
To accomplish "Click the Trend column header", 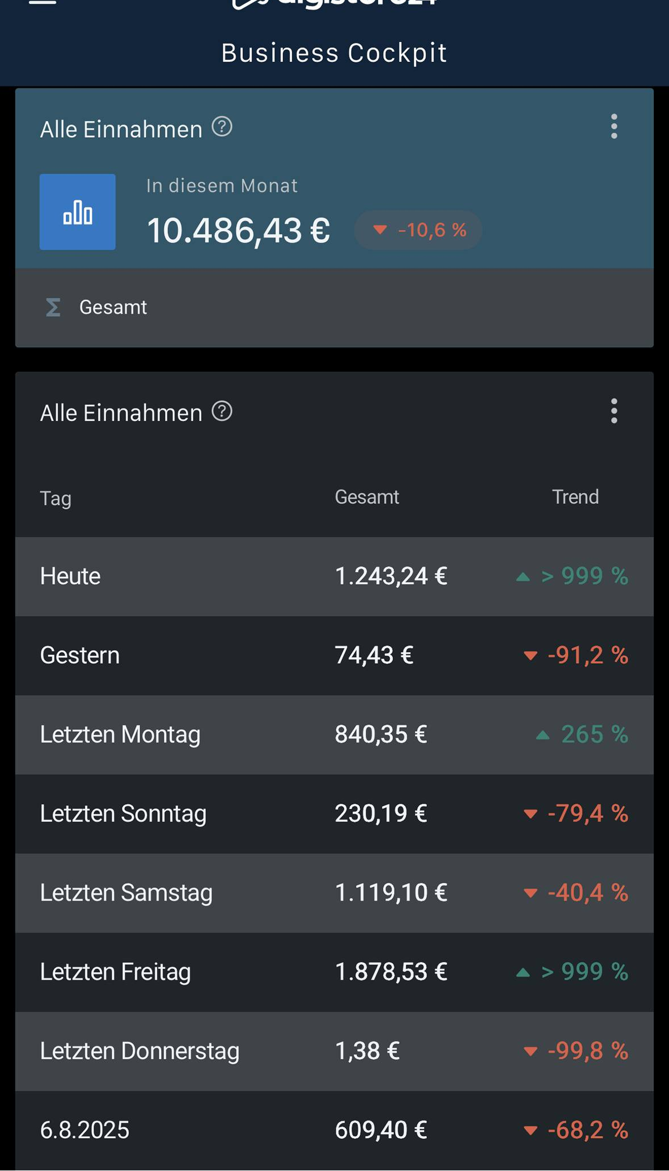I will (x=575, y=497).
